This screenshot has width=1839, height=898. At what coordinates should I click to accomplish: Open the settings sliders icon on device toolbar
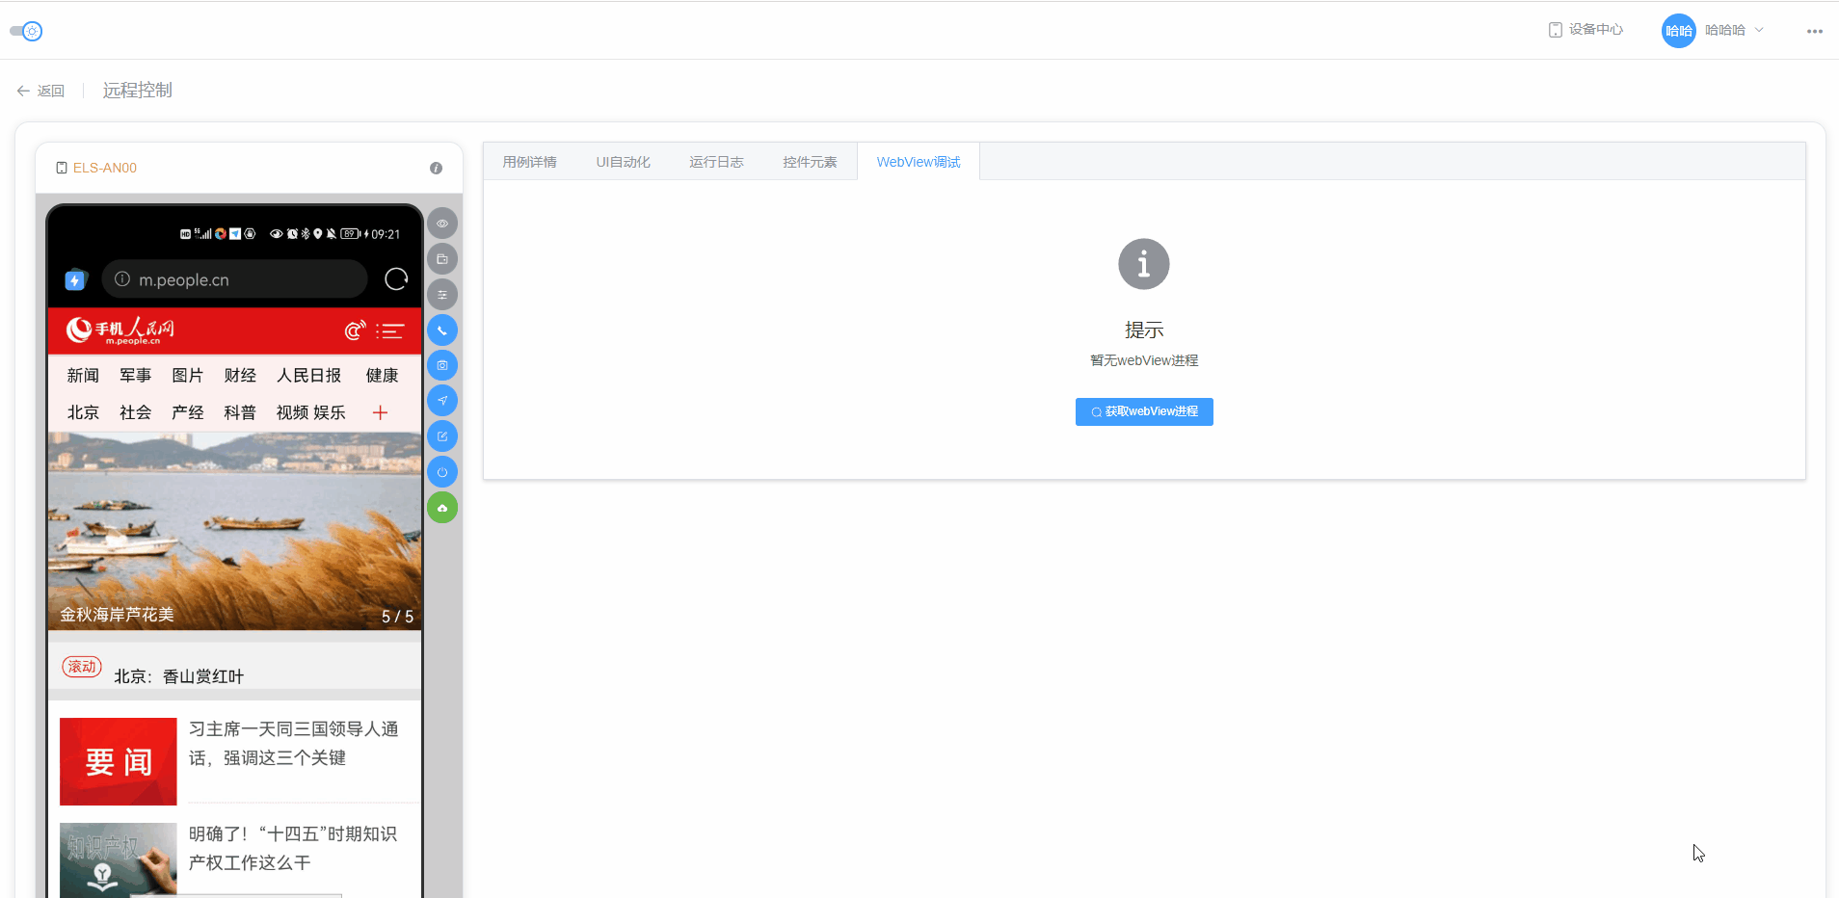[442, 294]
